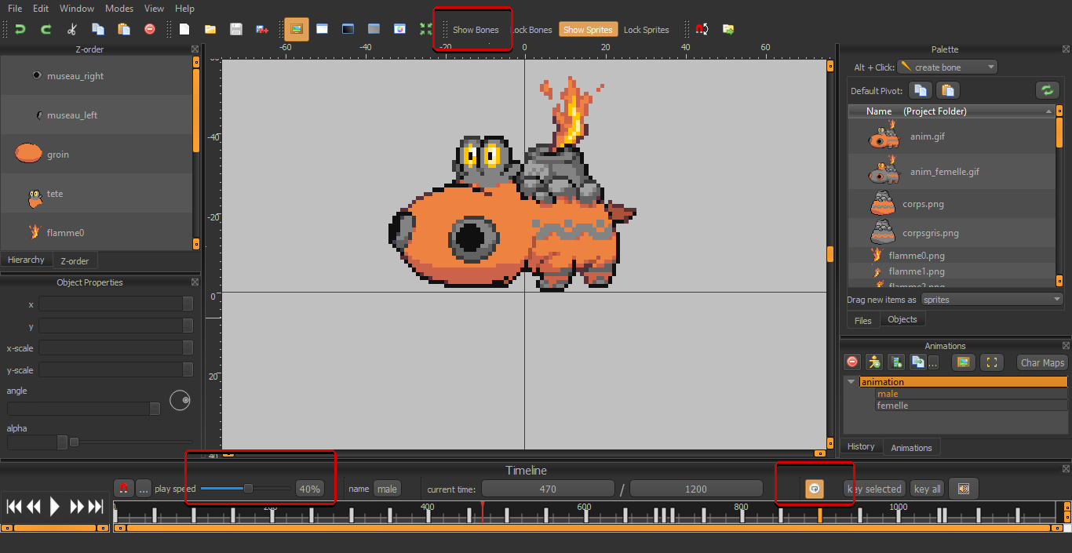Switch to the Hierarchy tab
Screen dimensions: 1072x553
pyautogui.click(x=26, y=260)
